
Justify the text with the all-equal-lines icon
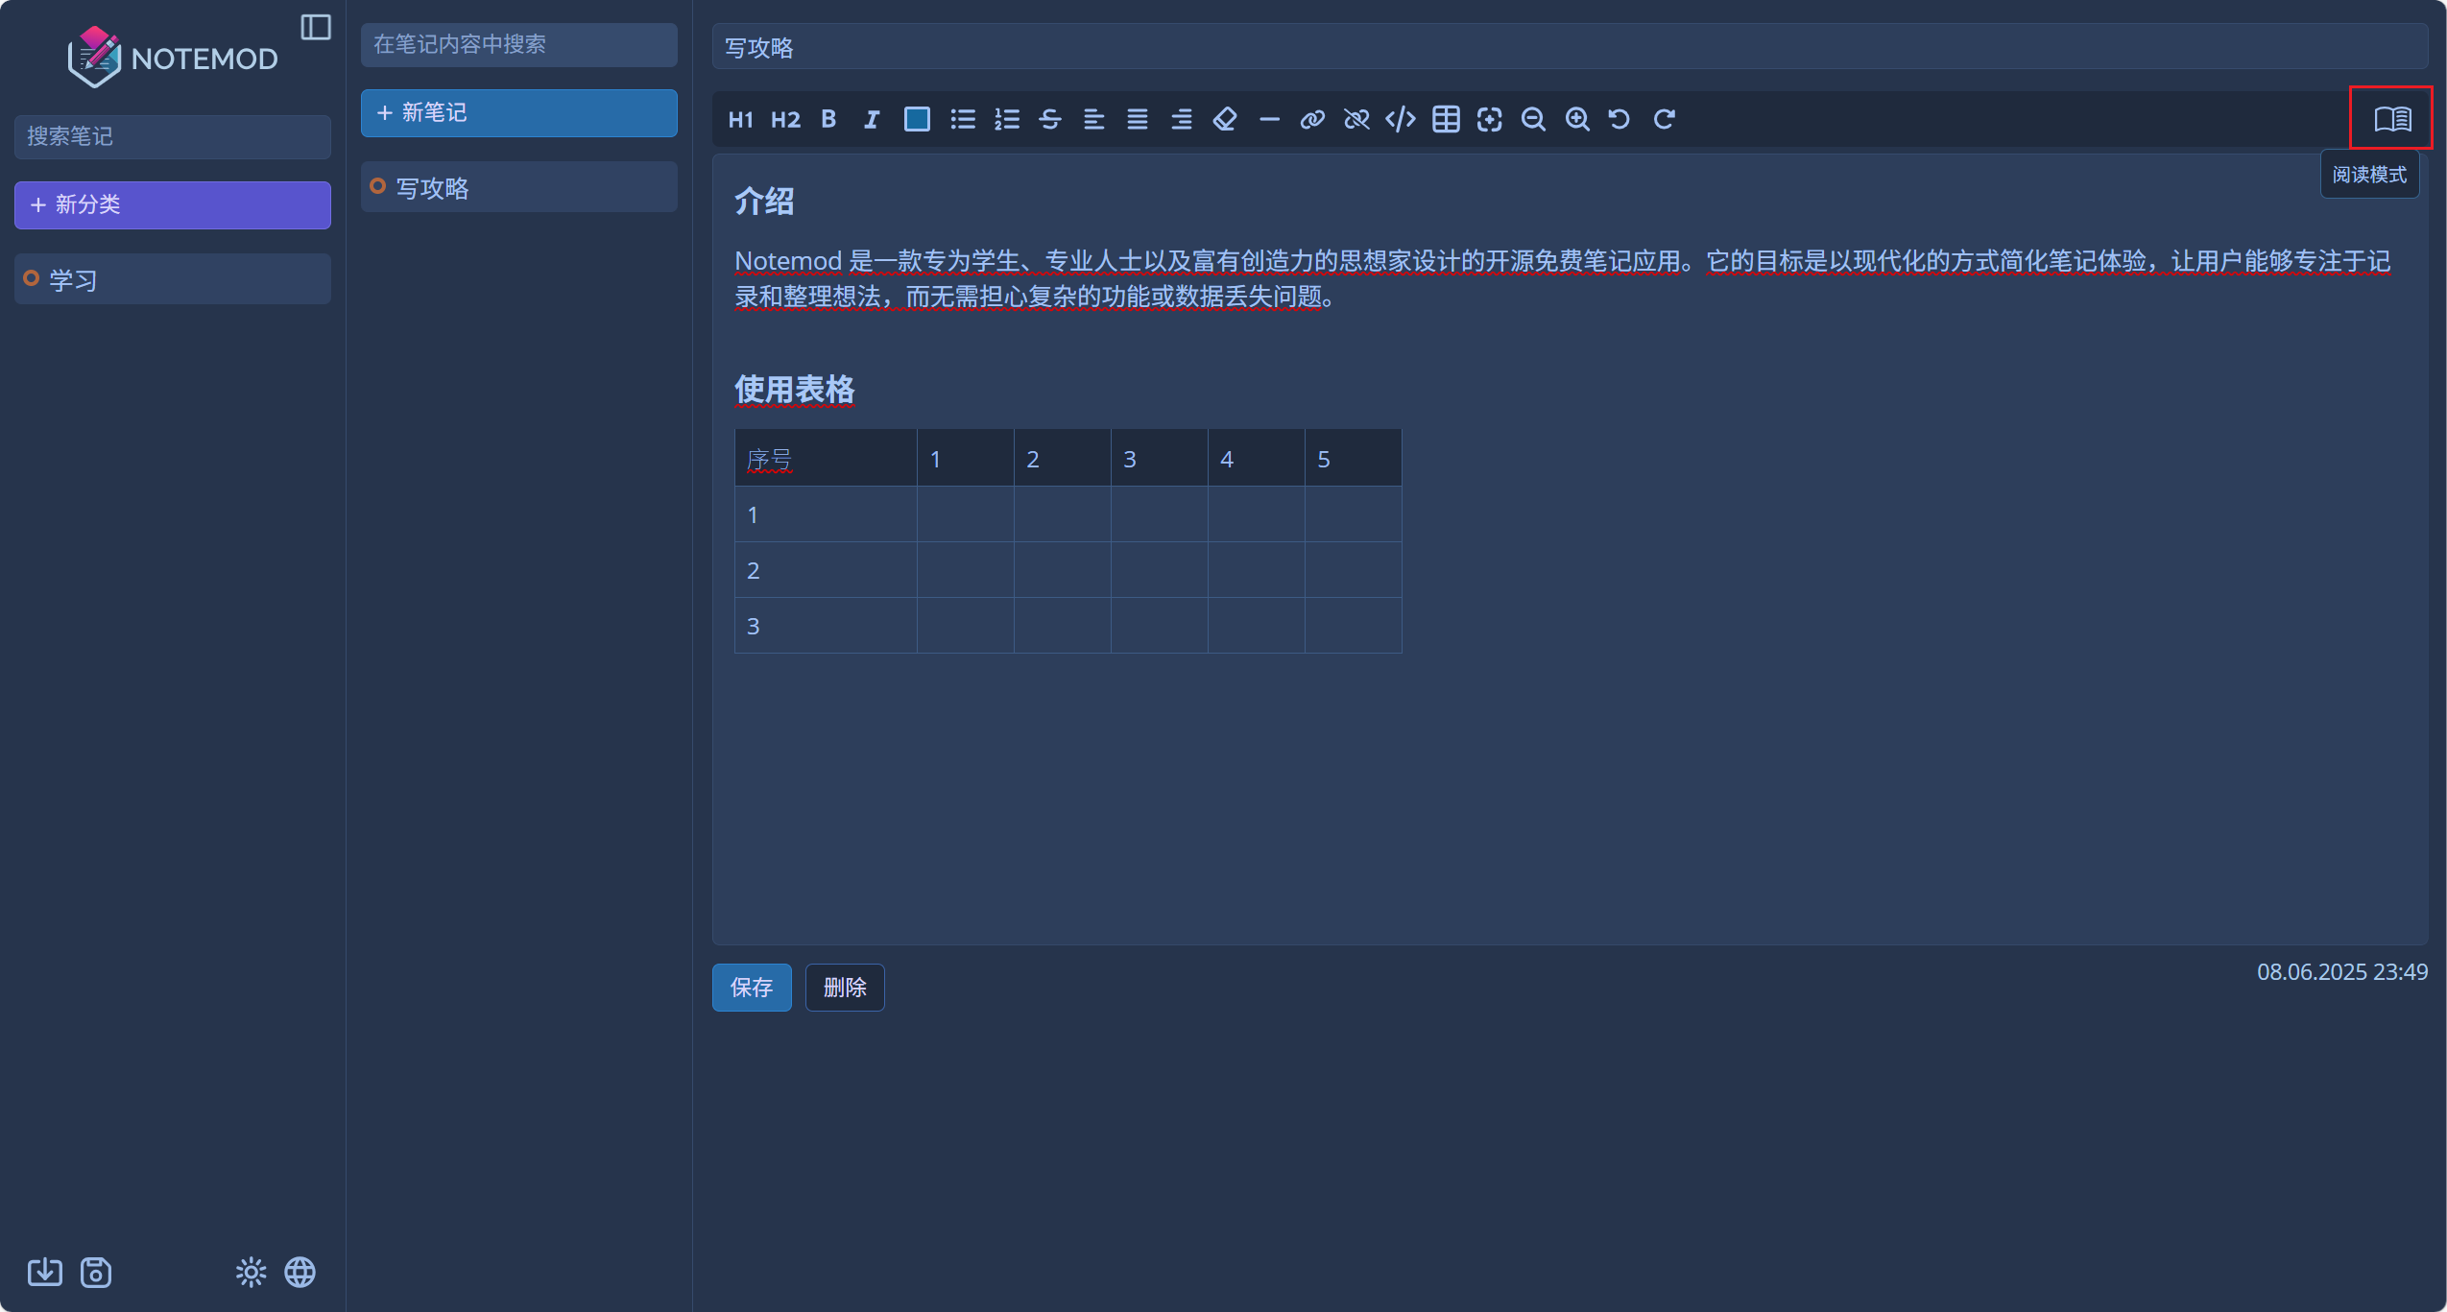tap(1138, 119)
